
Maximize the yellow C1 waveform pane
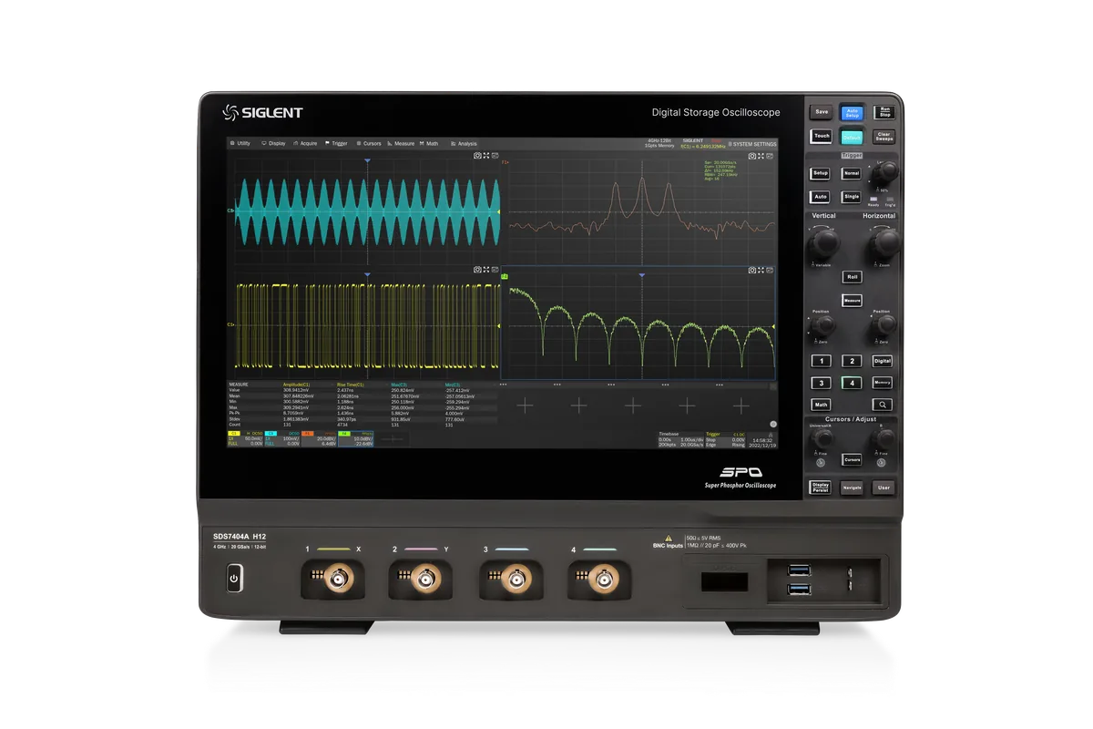click(486, 270)
